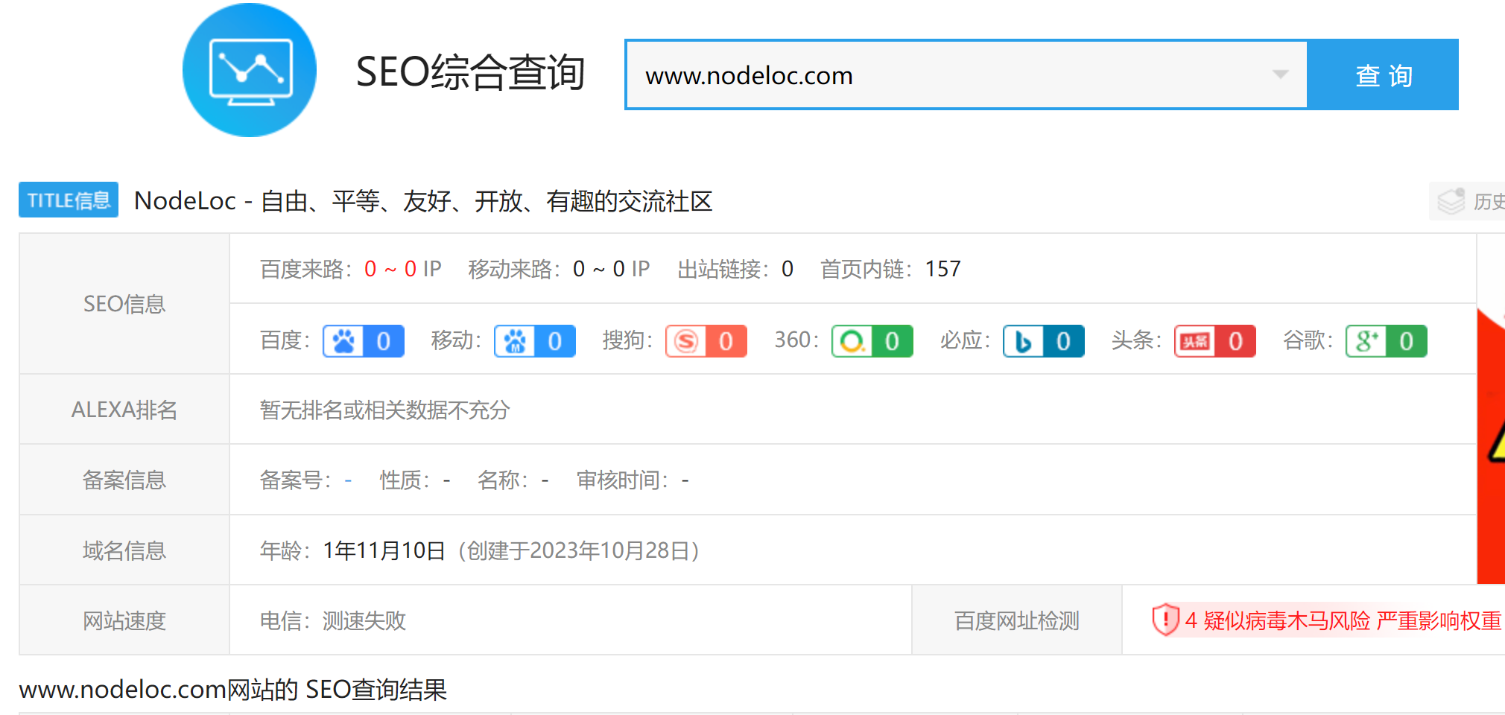This screenshot has height=715, width=1505.
Task: Open the Sogou index badge
Action: [x=706, y=341]
